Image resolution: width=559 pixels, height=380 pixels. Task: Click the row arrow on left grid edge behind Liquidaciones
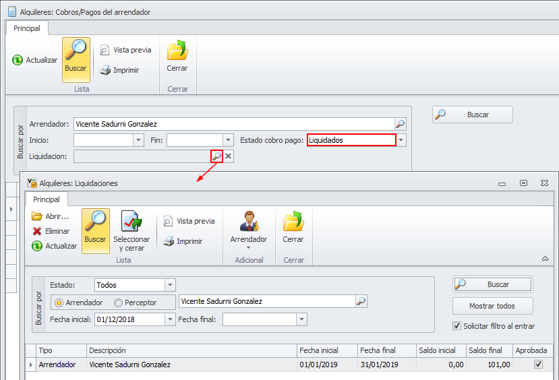point(11,209)
